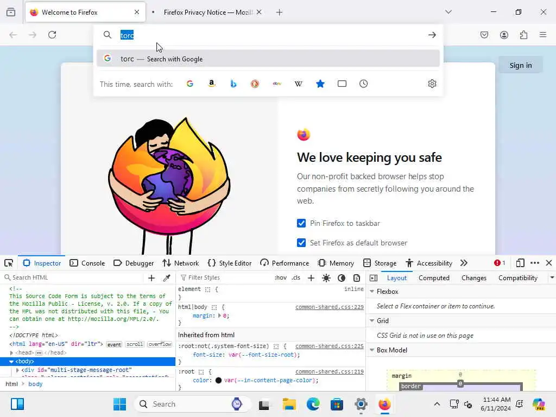Go back one page
This screenshot has width=556, height=417.
coord(13,35)
